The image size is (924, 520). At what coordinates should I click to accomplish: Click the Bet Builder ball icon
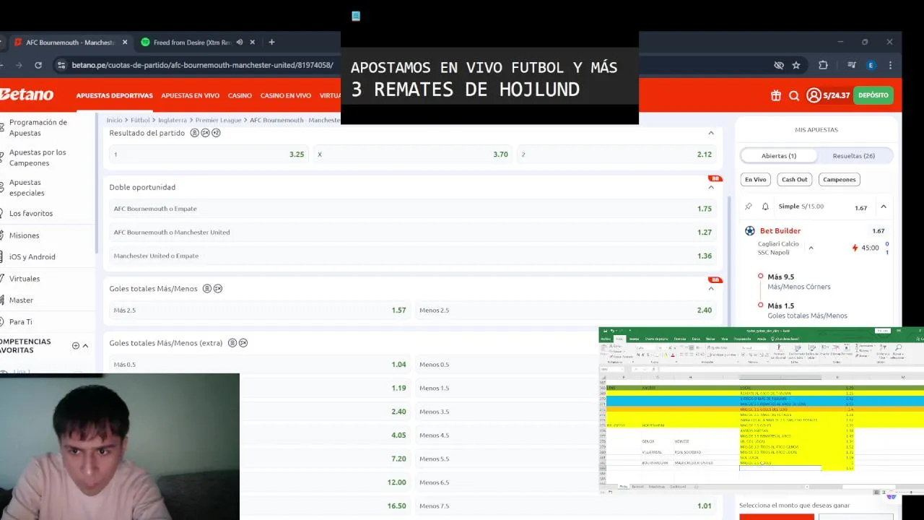coord(749,231)
